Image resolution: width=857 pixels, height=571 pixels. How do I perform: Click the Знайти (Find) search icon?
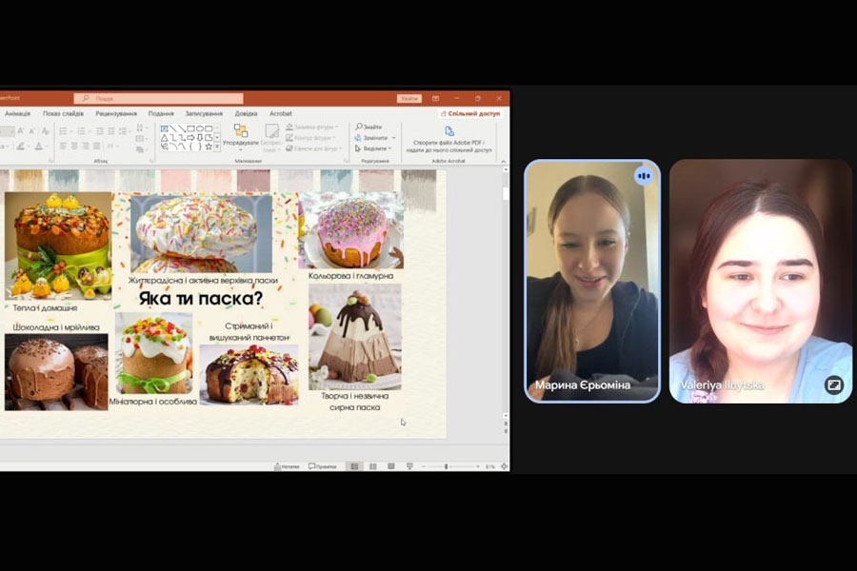pos(359,127)
